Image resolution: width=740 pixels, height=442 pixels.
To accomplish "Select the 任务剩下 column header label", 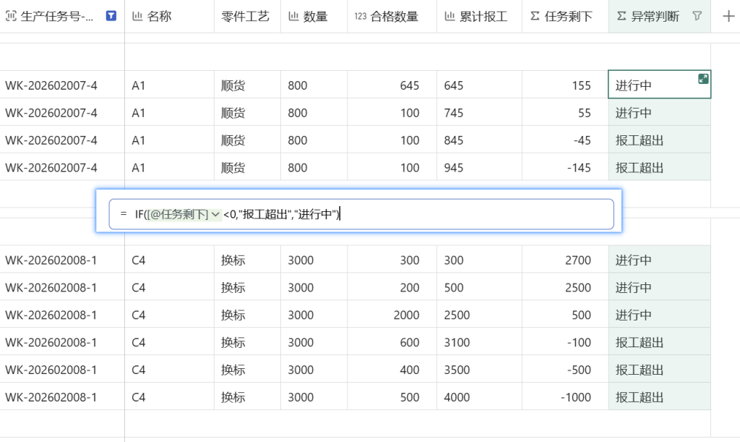I will point(568,17).
